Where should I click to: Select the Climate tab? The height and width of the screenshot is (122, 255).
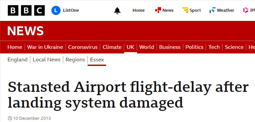click(112, 47)
